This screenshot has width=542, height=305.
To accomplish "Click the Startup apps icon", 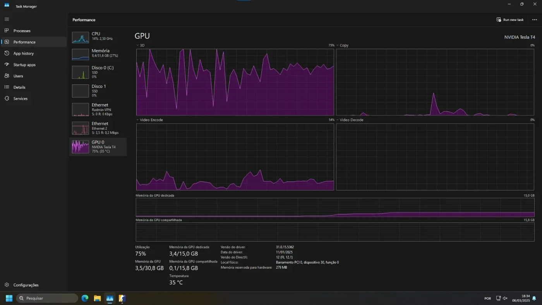I will 7,65.
